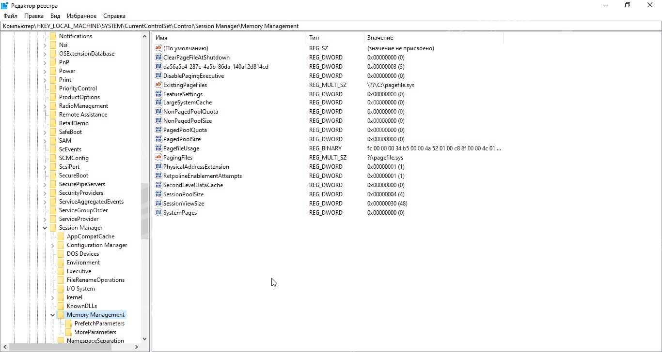662x352 pixels.
Task: Click the PagingFiles value ?:\pagefile.sys
Action: tap(385, 158)
